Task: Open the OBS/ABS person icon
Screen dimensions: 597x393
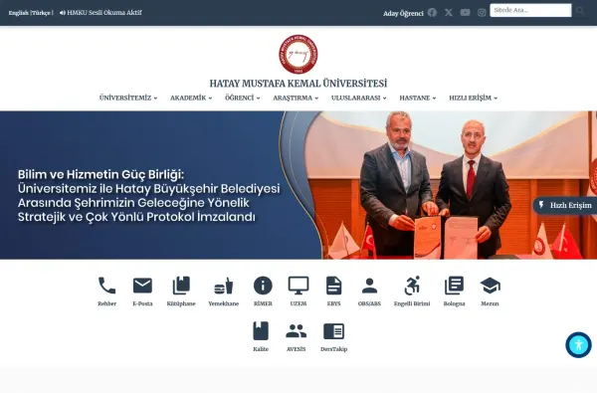Action: click(x=369, y=286)
